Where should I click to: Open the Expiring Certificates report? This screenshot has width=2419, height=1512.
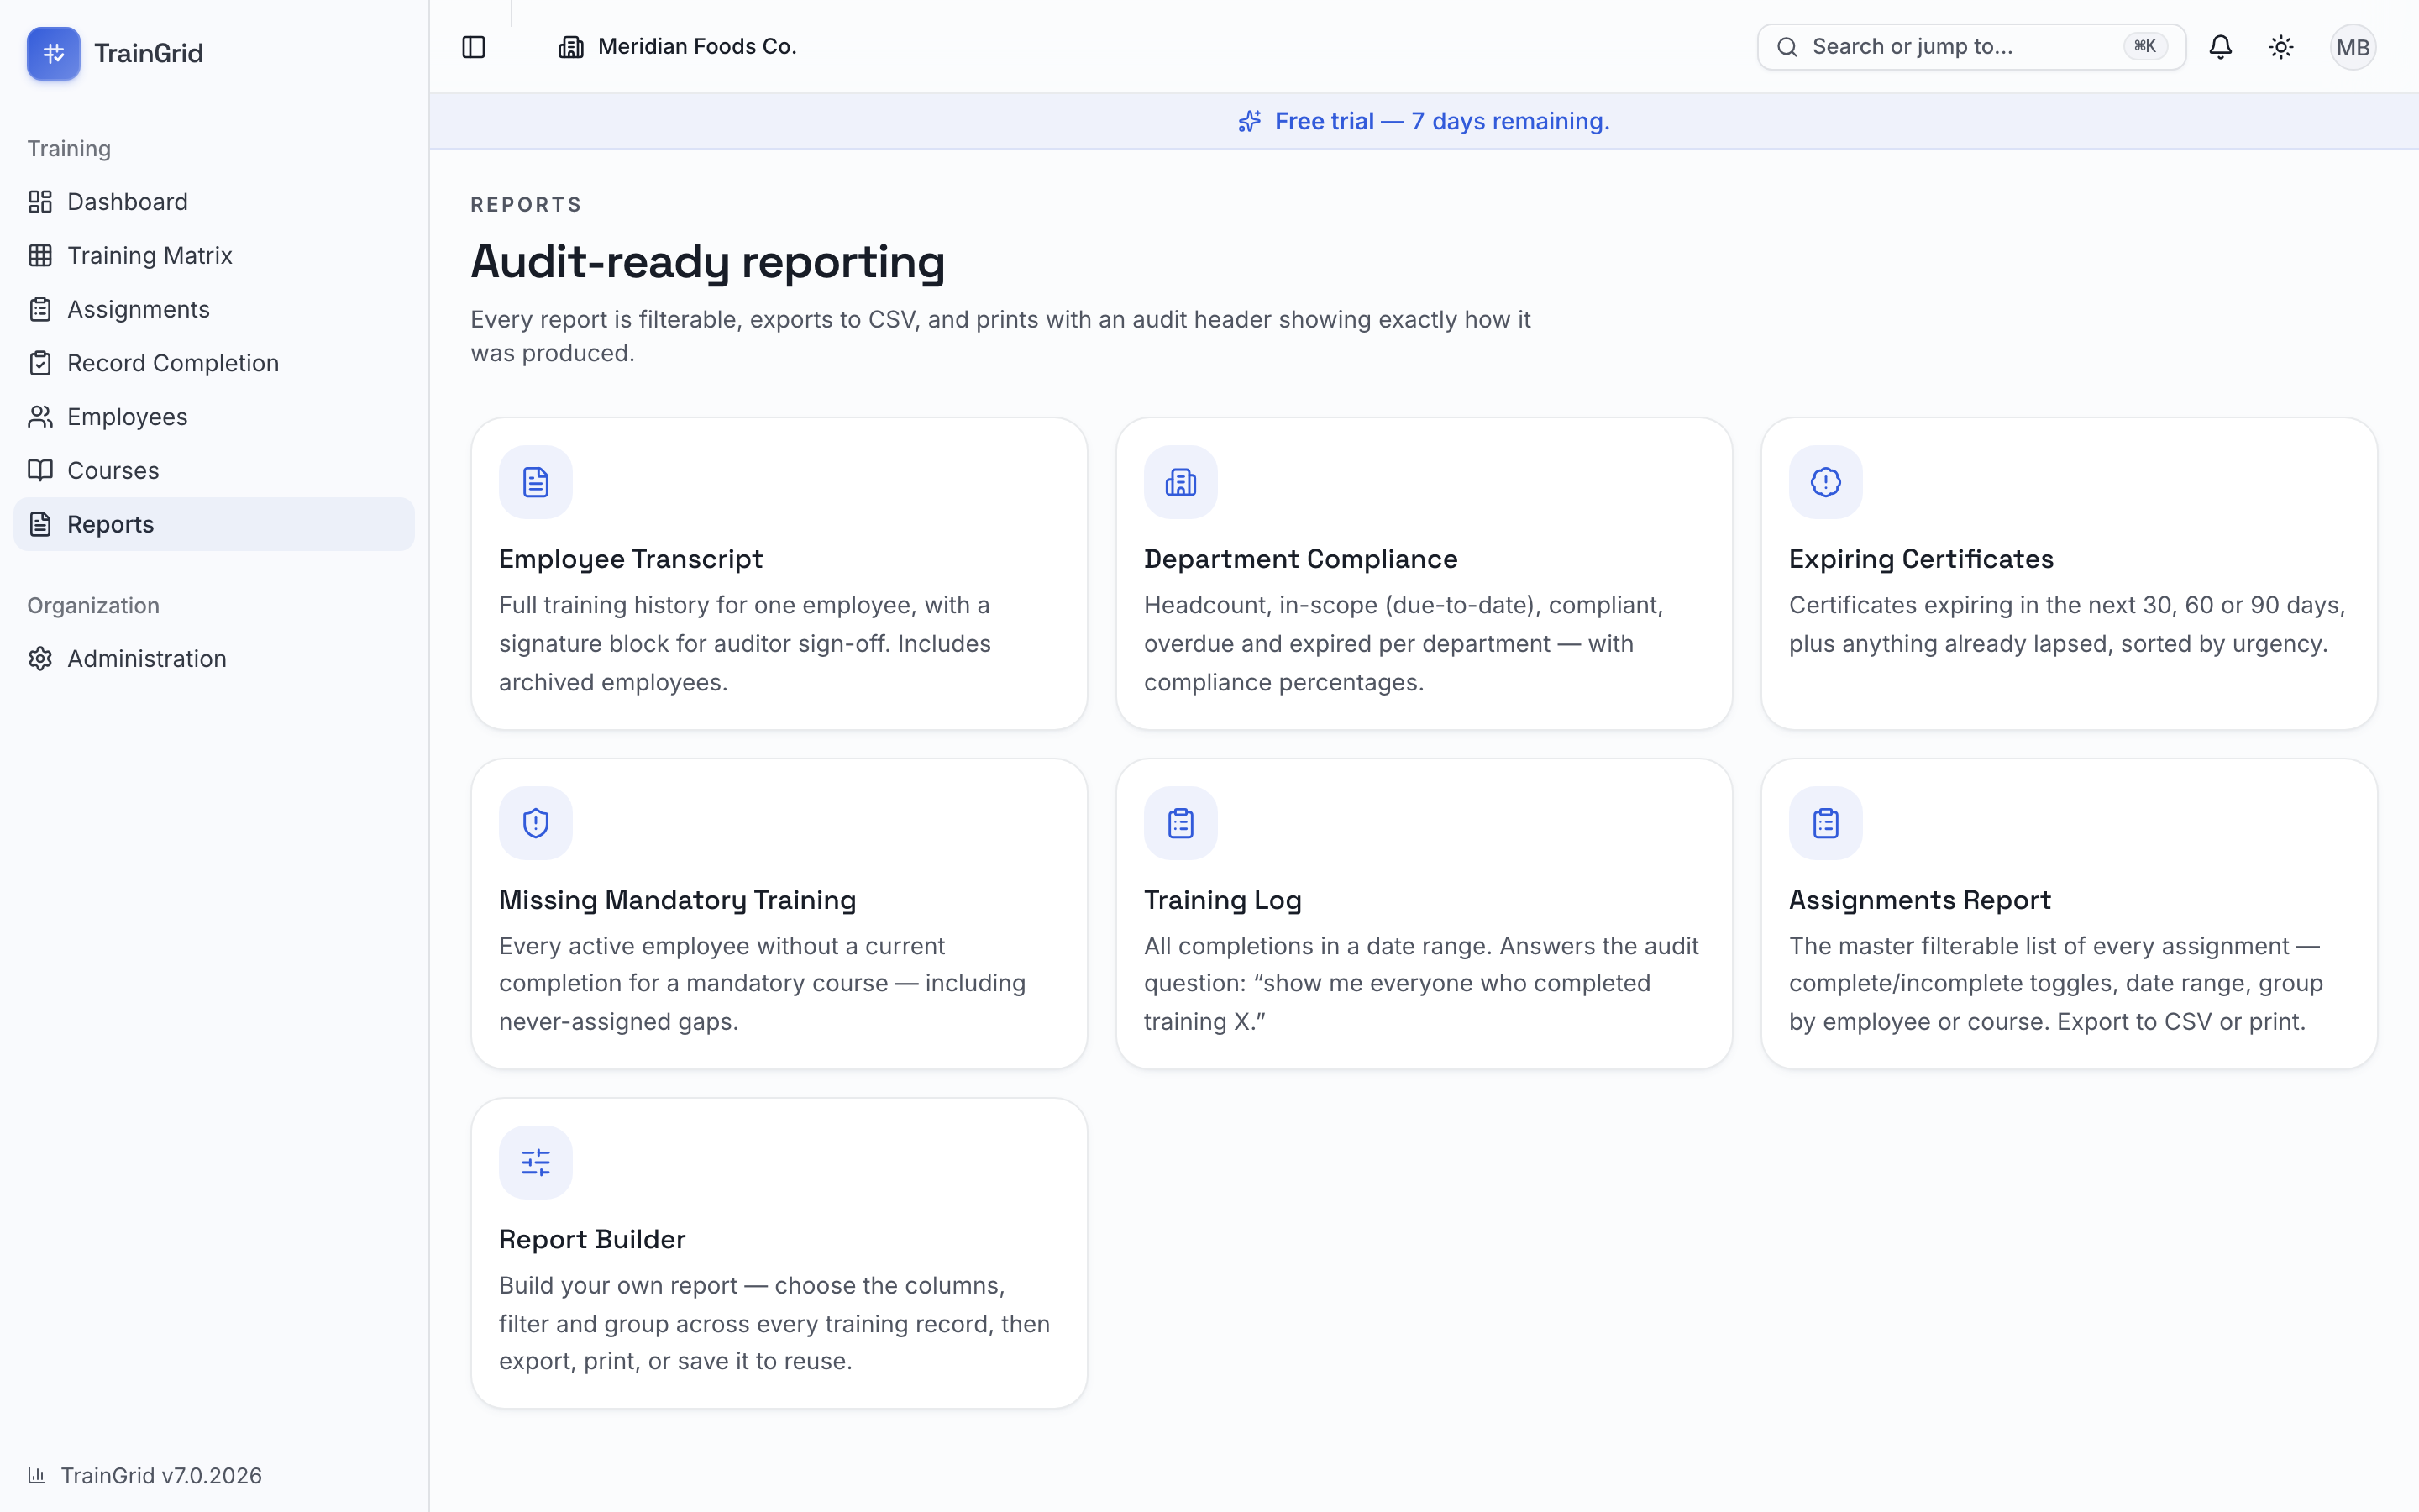(x=2068, y=573)
